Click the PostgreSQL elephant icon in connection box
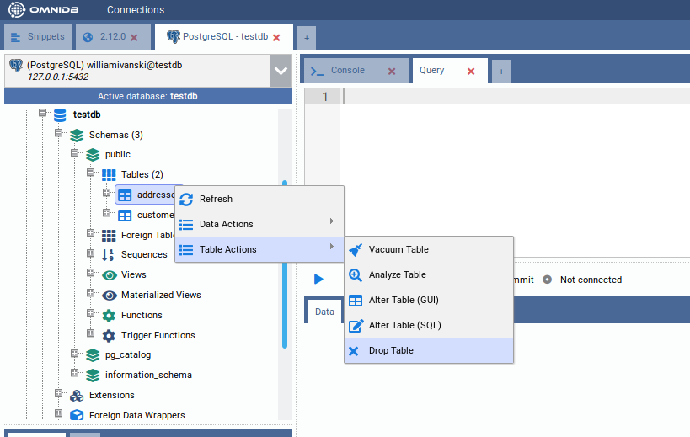Image resolution: width=690 pixels, height=437 pixels. [x=16, y=66]
